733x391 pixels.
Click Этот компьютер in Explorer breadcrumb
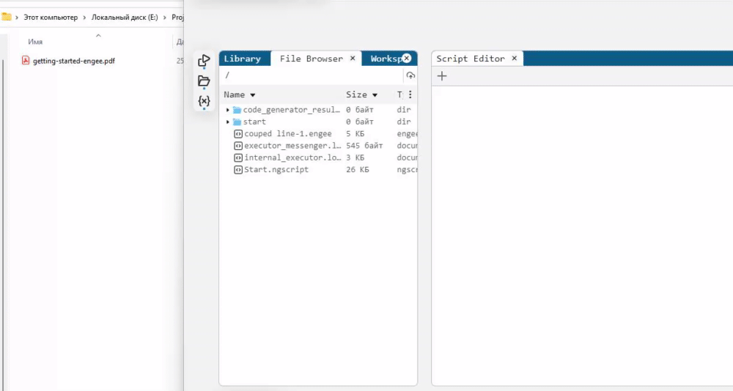coord(51,18)
